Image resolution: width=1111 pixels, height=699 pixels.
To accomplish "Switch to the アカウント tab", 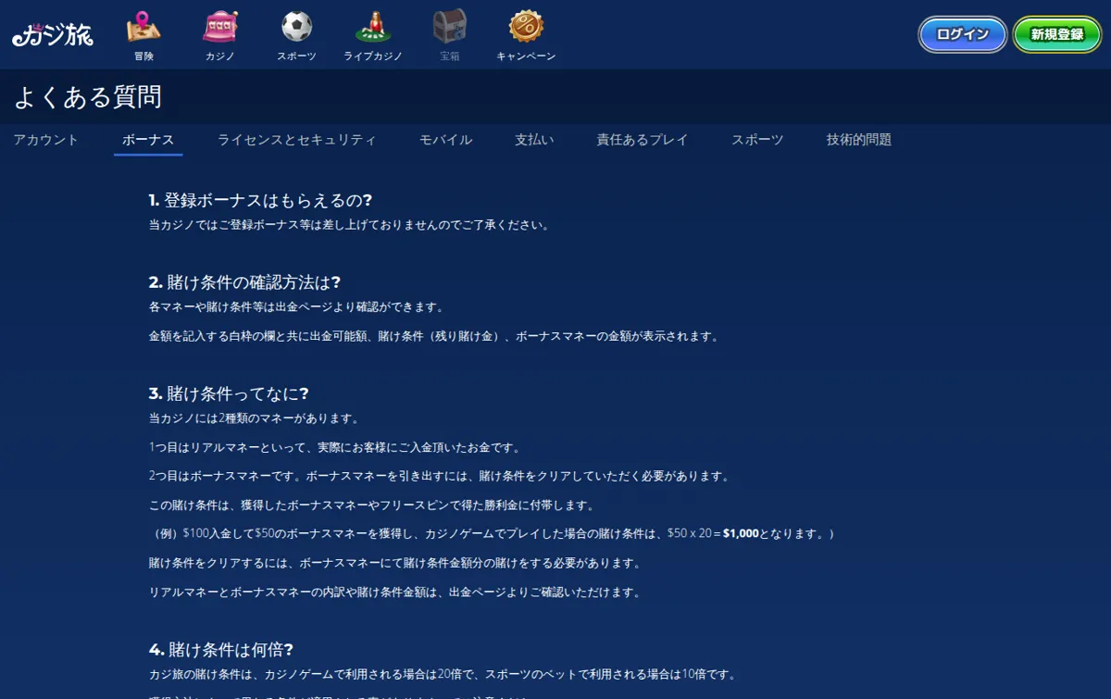I will [46, 140].
